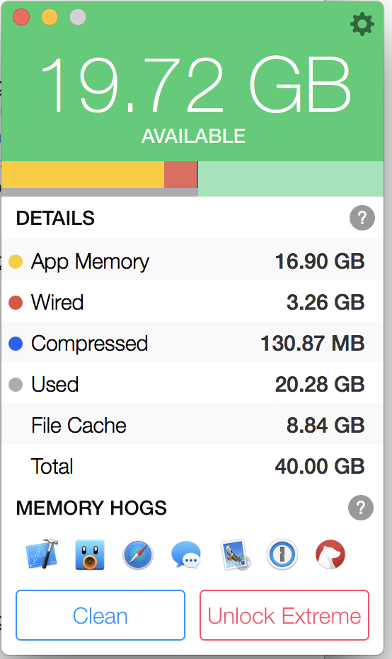Image resolution: width=392 pixels, height=659 pixels.
Task: Open help for Memory Hogs section
Action: point(361,508)
